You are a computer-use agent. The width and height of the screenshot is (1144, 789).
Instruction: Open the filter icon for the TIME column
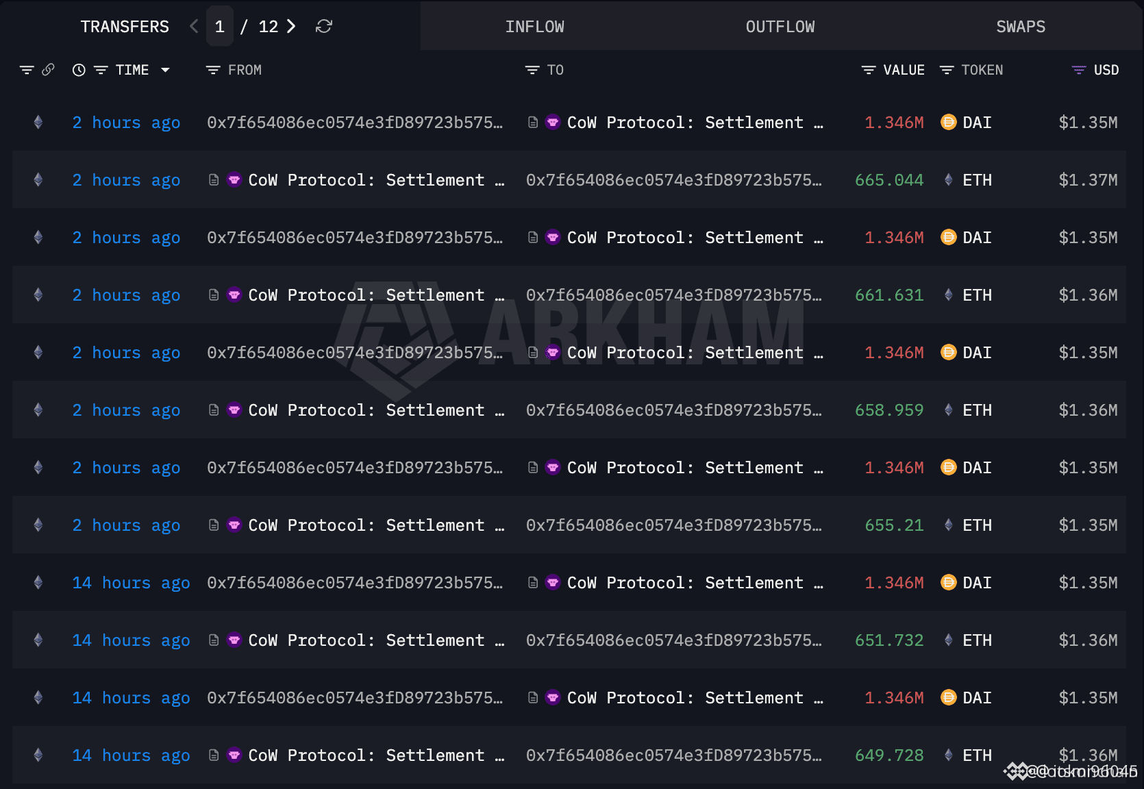[x=101, y=70]
